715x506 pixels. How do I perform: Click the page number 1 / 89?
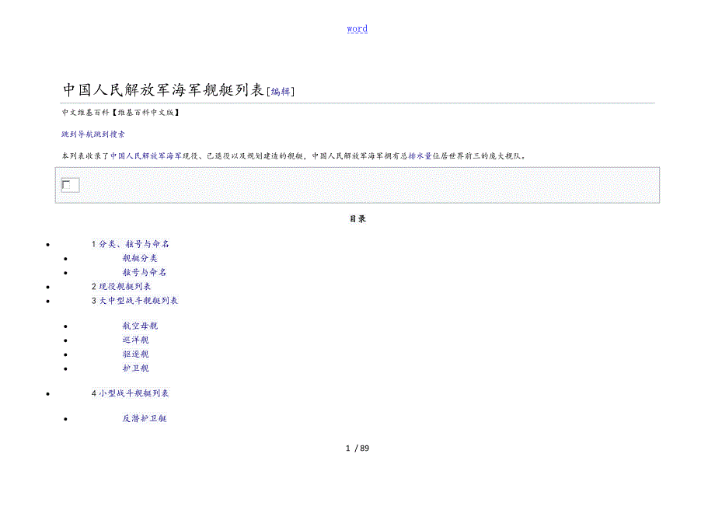[357, 448]
